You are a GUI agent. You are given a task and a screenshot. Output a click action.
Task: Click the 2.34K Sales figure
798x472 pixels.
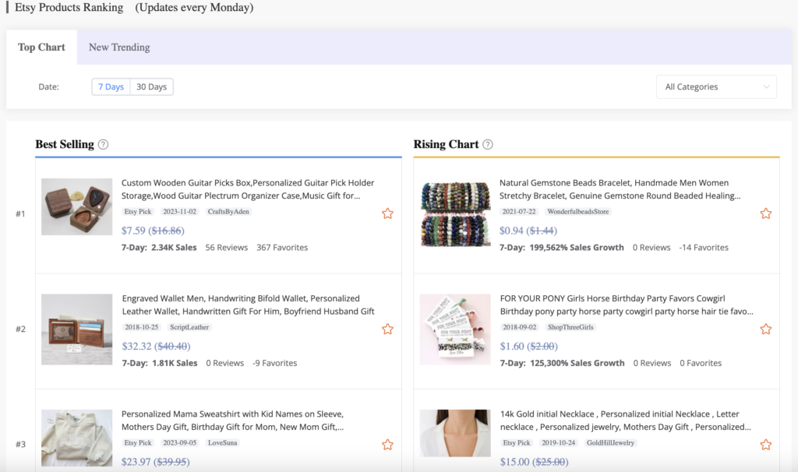point(174,248)
